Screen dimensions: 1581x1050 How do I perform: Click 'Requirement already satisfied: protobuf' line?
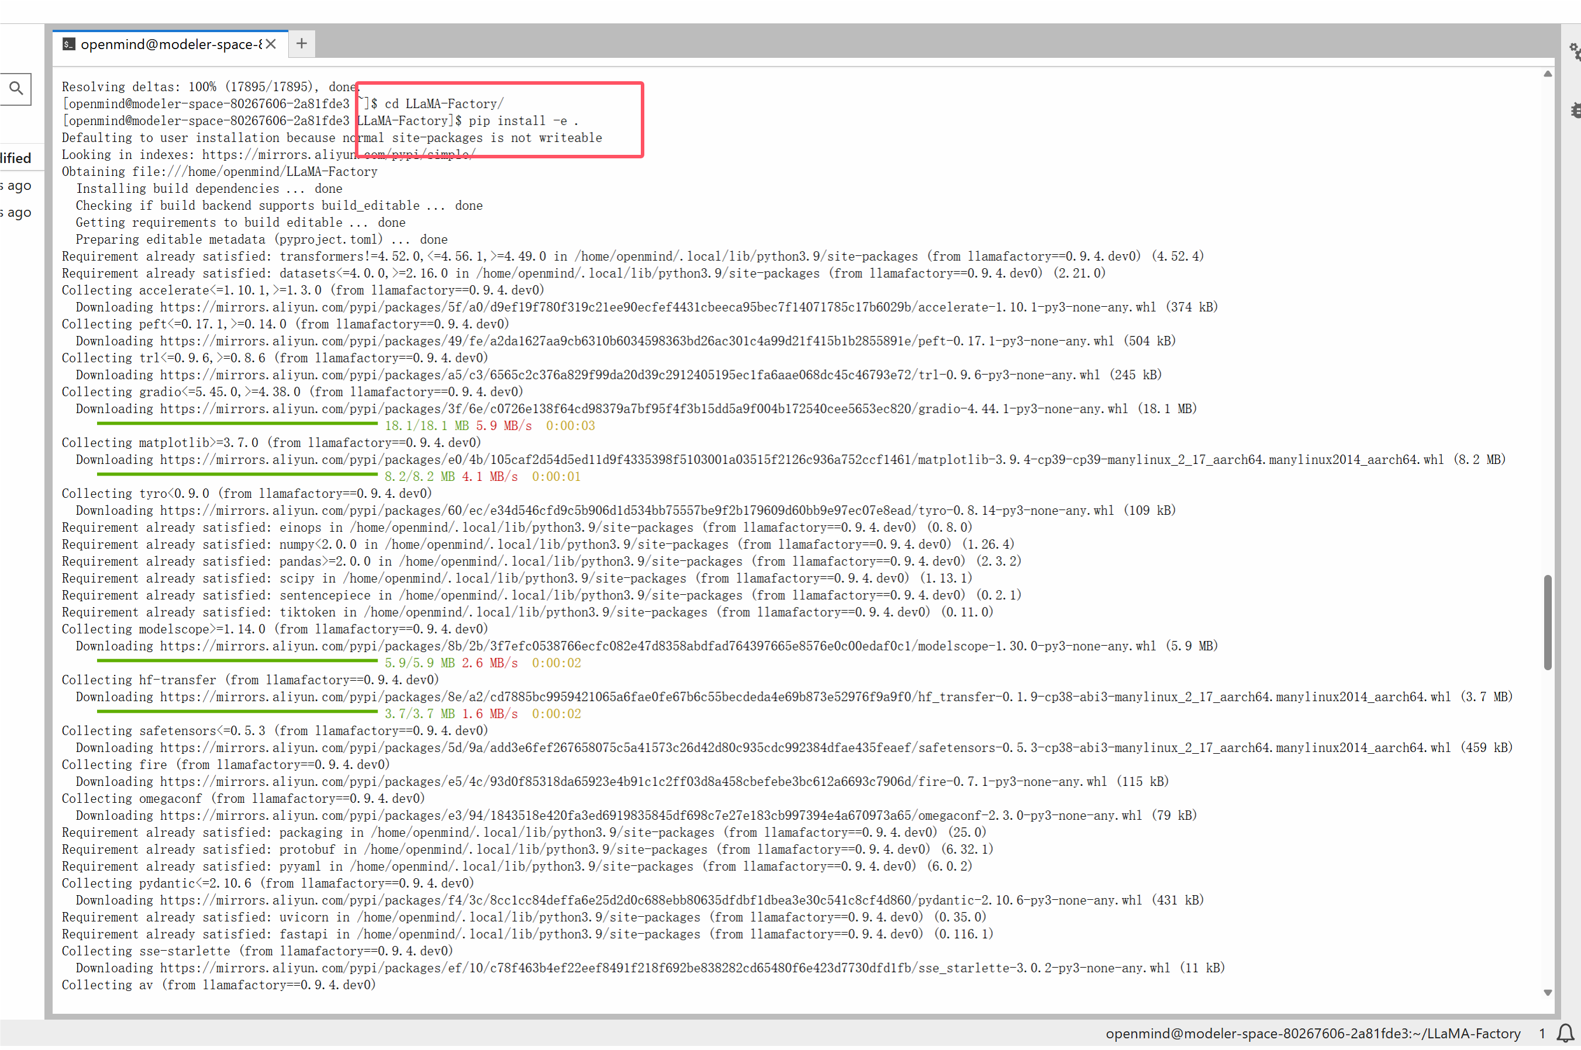527,850
